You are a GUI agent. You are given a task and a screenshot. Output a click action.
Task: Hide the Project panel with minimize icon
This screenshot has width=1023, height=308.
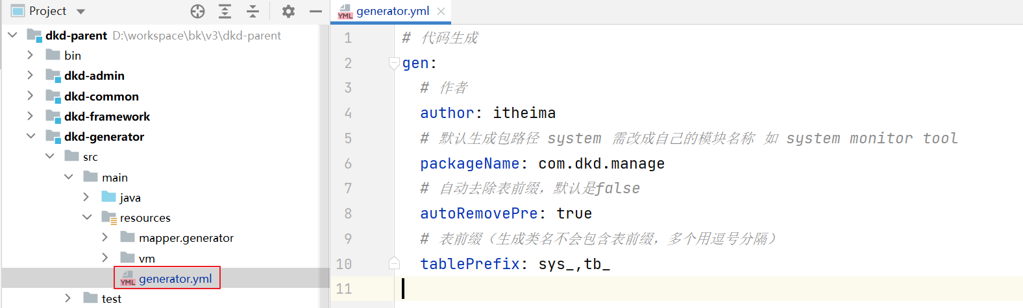[315, 11]
